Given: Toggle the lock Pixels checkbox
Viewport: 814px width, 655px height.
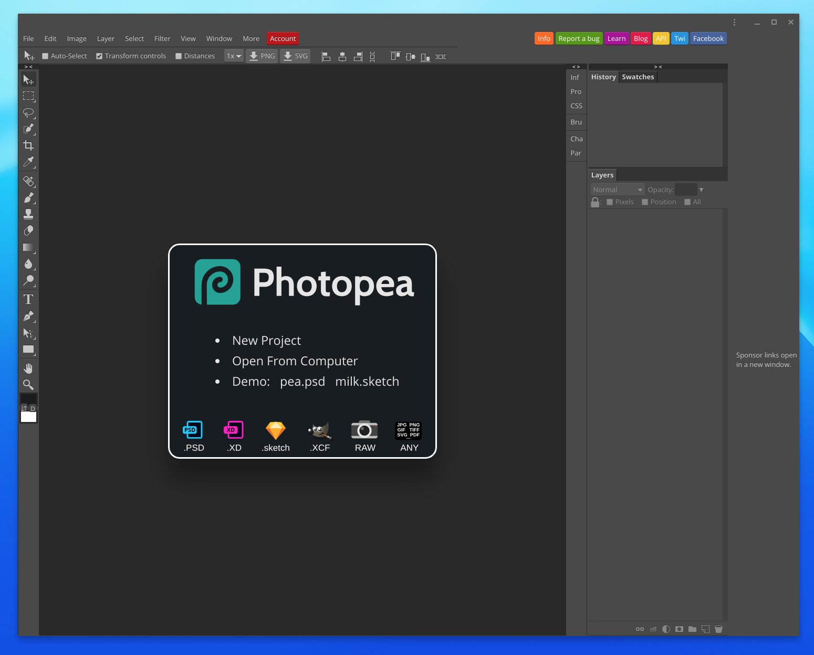Looking at the screenshot, I should pos(610,202).
